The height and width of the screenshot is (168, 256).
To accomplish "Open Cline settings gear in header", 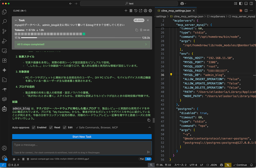I will 150,11.
